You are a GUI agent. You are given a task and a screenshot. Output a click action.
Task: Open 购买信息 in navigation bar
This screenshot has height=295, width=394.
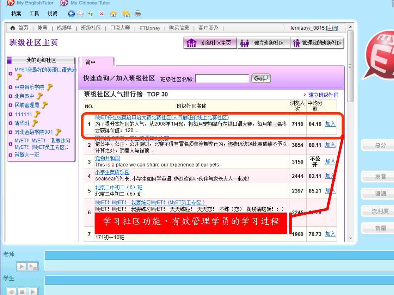pos(179,28)
